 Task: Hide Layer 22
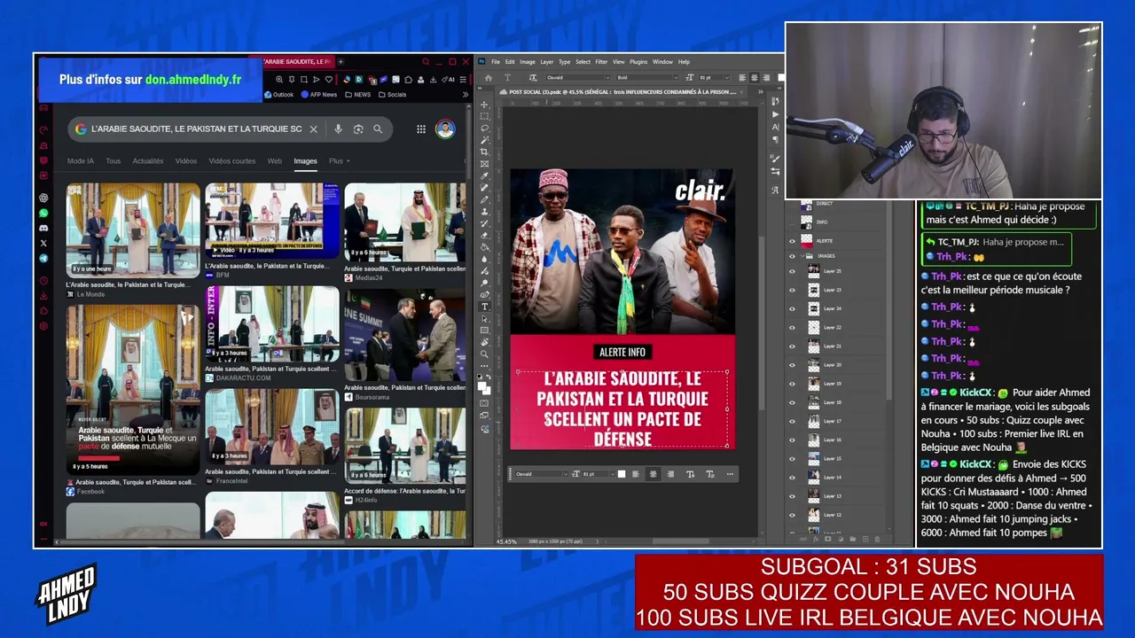pos(793,327)
